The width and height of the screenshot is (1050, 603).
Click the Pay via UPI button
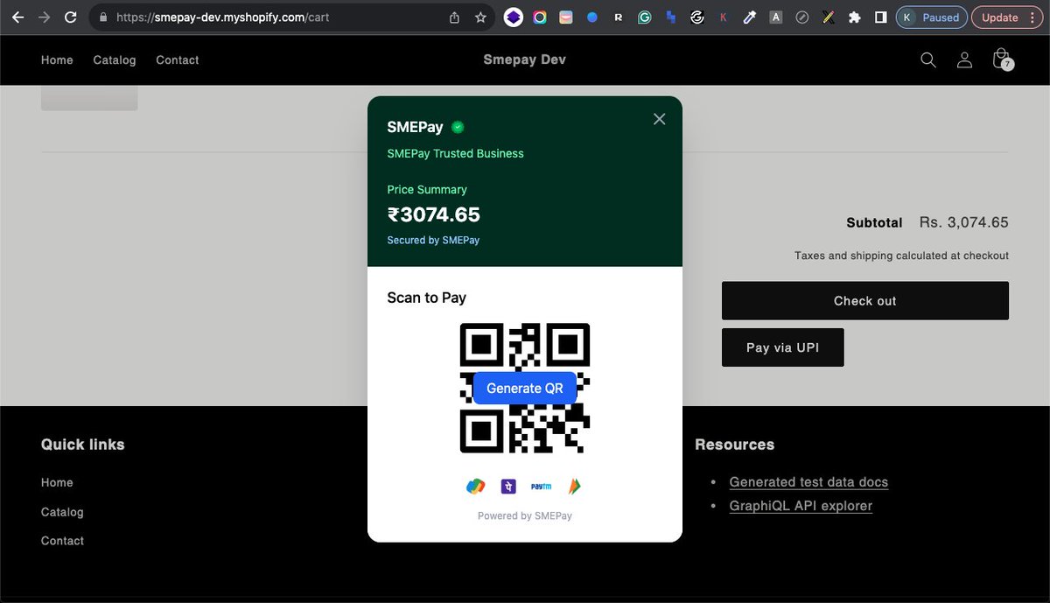(x=783, y=347)
